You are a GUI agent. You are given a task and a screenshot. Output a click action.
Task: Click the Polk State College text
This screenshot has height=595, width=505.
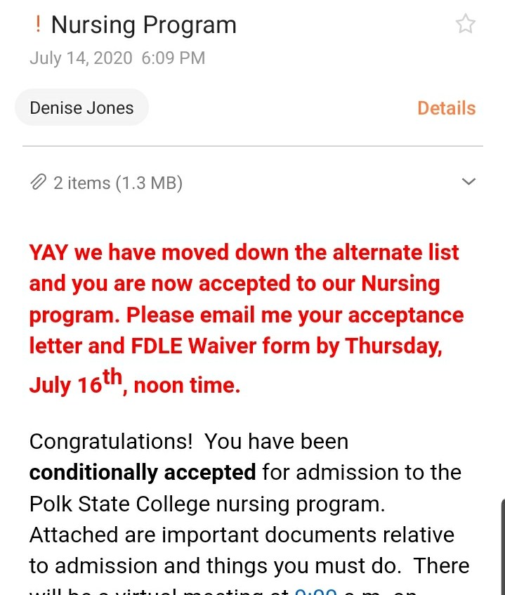tap(119, 504)
